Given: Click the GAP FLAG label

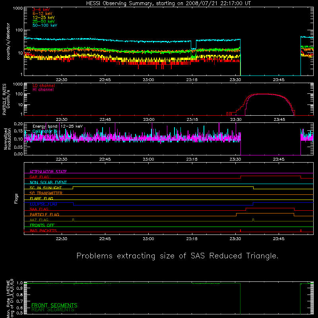Looking at the screenshot, I should [x=39, y=177].
